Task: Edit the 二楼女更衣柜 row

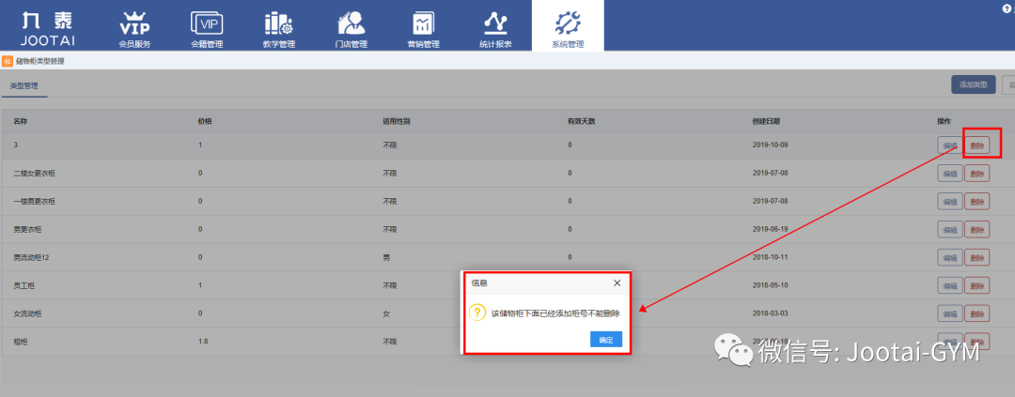Action: (x=949, y=174)
